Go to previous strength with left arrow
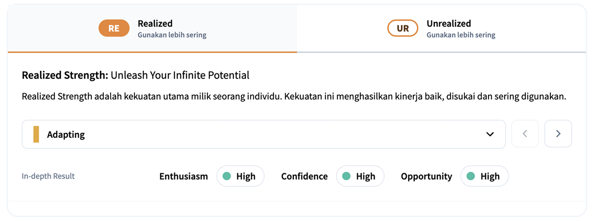The width and height of the screenshot is (592, 221). coord(525,134)
